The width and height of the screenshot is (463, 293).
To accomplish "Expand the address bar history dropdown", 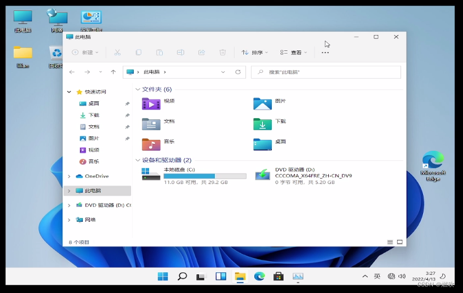I will [x=223, y=72].
